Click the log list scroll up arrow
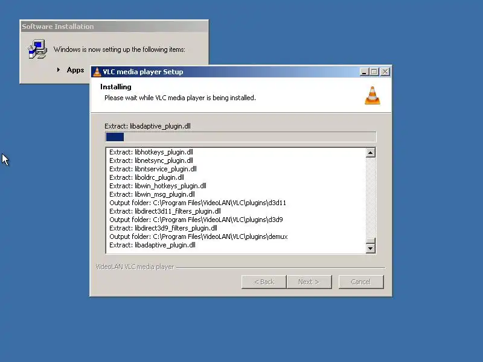This screenshot has width=483, height=362. pyautogui.click(x=371, y=153)
